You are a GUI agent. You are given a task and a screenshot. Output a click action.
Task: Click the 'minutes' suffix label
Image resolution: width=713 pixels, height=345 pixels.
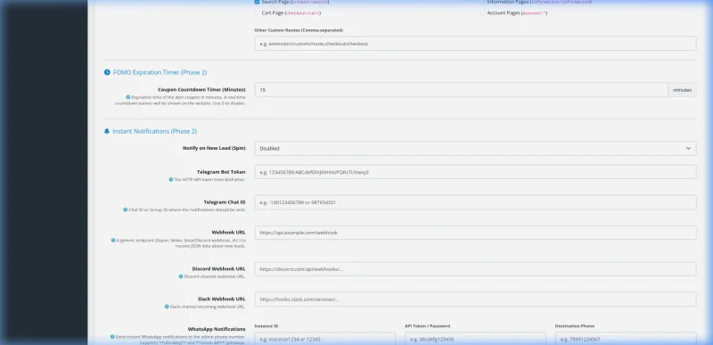682,90
